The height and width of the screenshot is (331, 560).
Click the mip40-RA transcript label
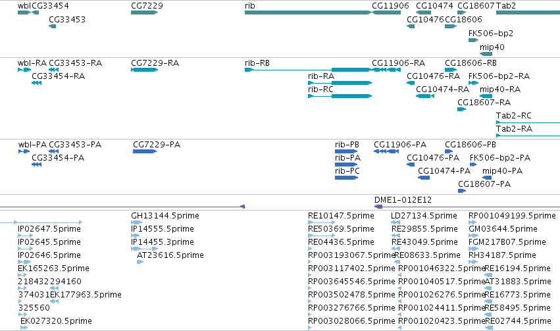coord(500,89)
